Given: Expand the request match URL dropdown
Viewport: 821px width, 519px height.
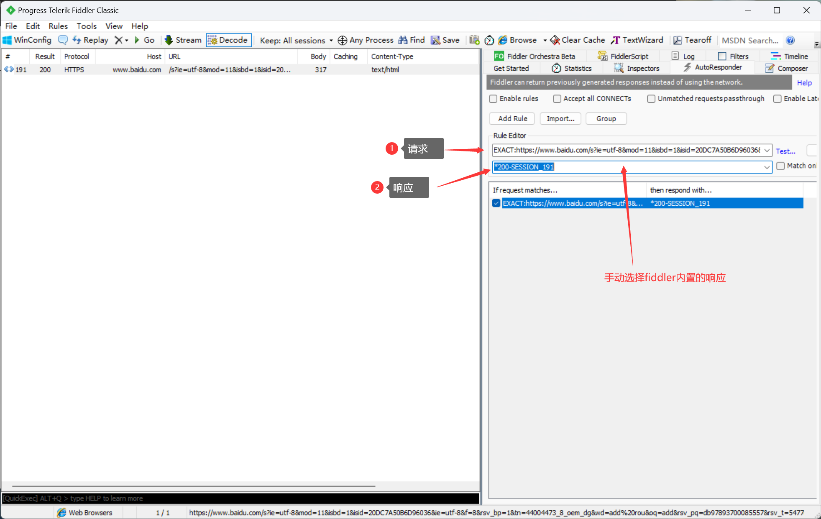Looking at the screenshot, I should 767,150.
